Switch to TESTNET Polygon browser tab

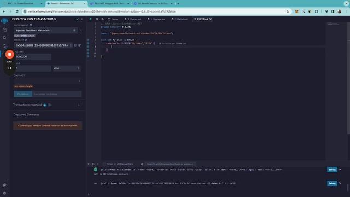pos(109,4)
